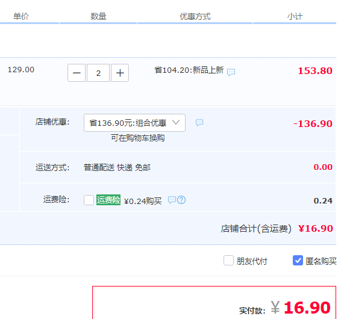Screen dimensions: 341x319
Task: Click the dropdown chevron in 组合优惠 box
Action: pos(176,122)
